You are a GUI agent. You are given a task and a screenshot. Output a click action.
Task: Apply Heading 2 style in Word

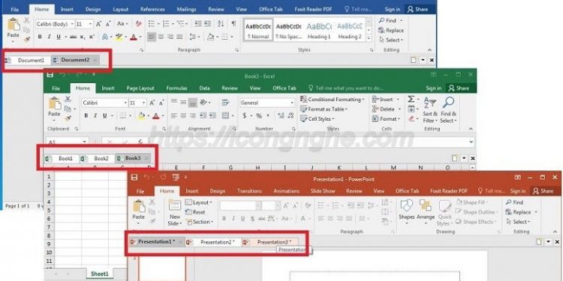pyautogui.click(x=350, y=30)
